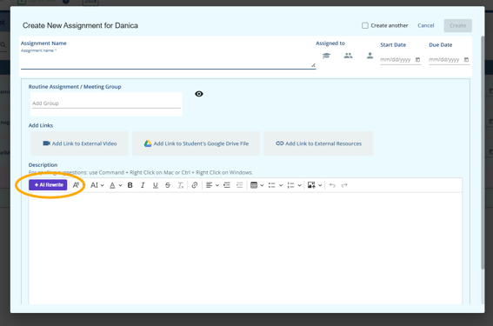Click the increase indent icon
This screenshot has width=493, height=326.
(227, 185)
